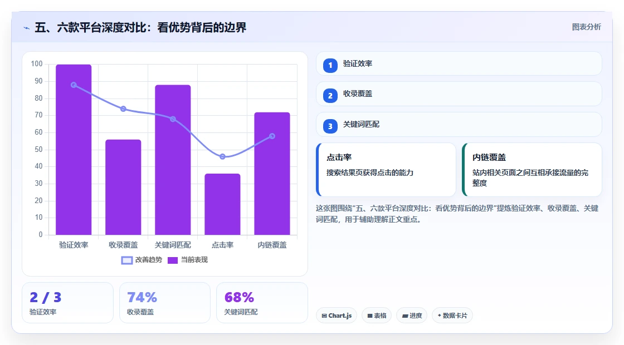Select the 验证效率 list row

click(x=459, y=63)
